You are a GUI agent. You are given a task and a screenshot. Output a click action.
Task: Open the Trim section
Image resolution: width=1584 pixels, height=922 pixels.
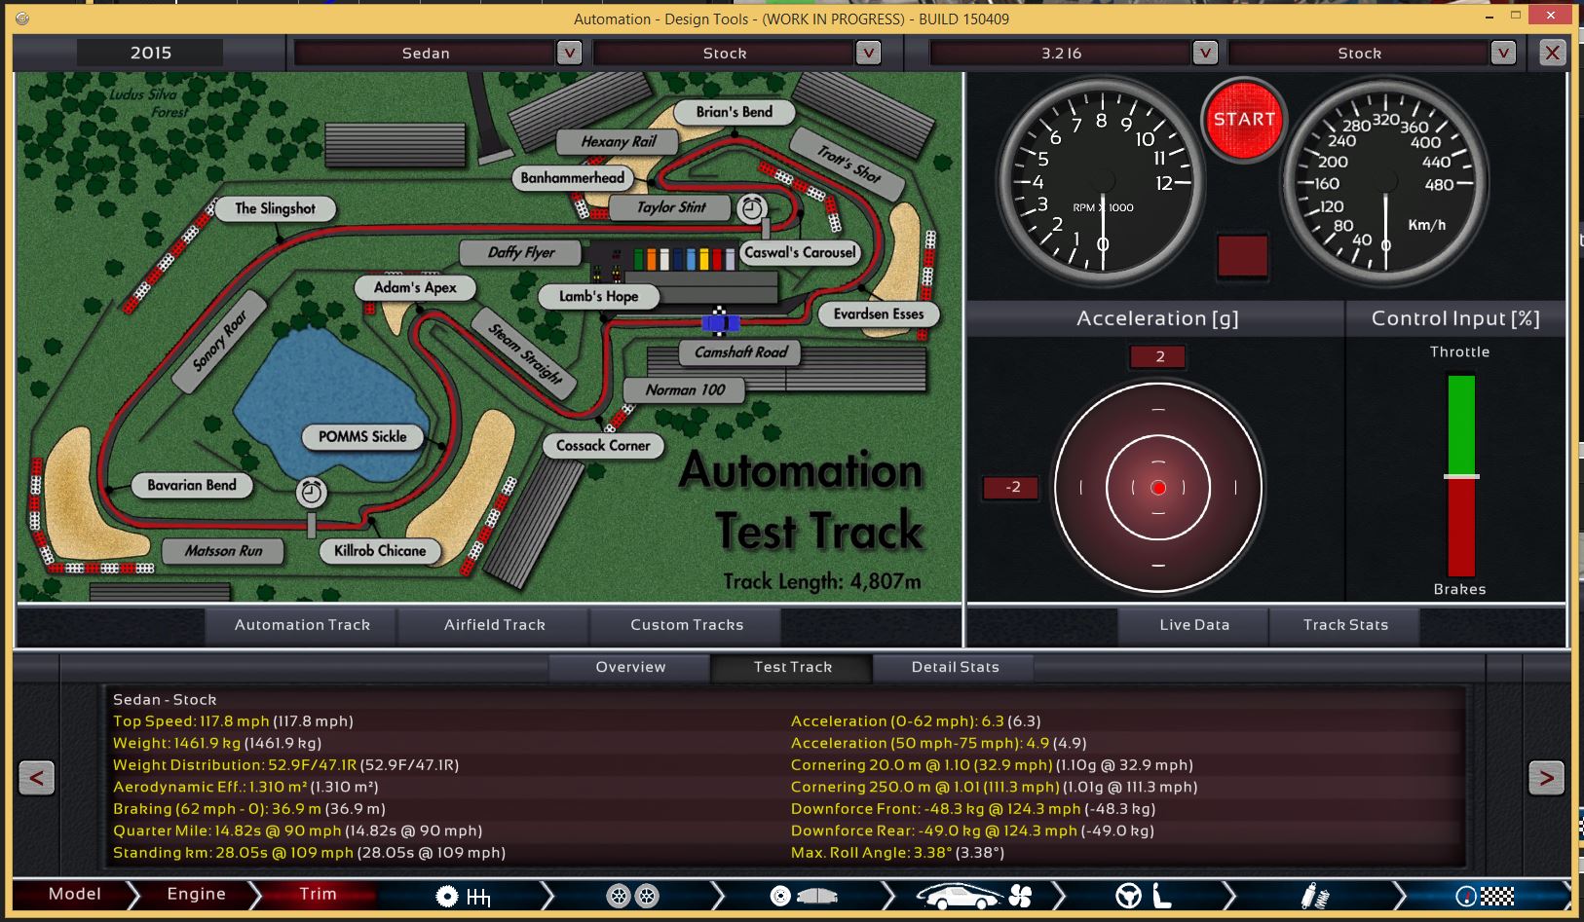click(x=318, y=894)
